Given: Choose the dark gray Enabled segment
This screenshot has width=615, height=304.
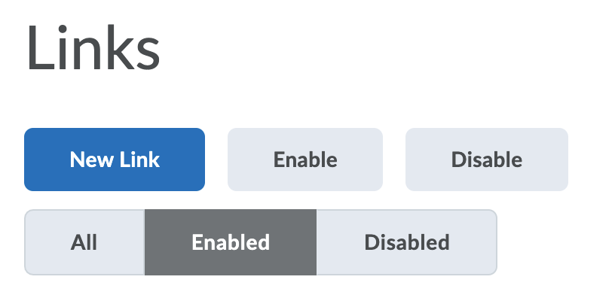Looking at the screenshot, I should point(231,242).
